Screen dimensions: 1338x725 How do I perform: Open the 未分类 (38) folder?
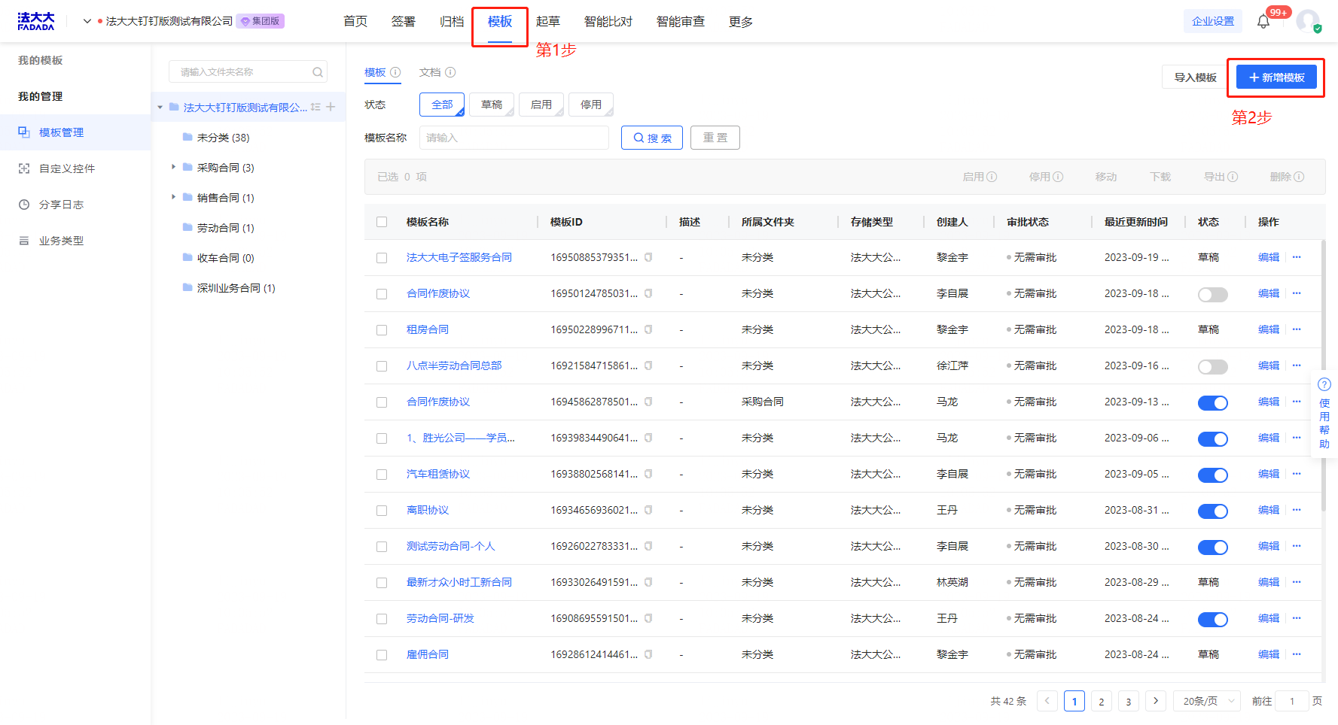[x=223, y=138]
